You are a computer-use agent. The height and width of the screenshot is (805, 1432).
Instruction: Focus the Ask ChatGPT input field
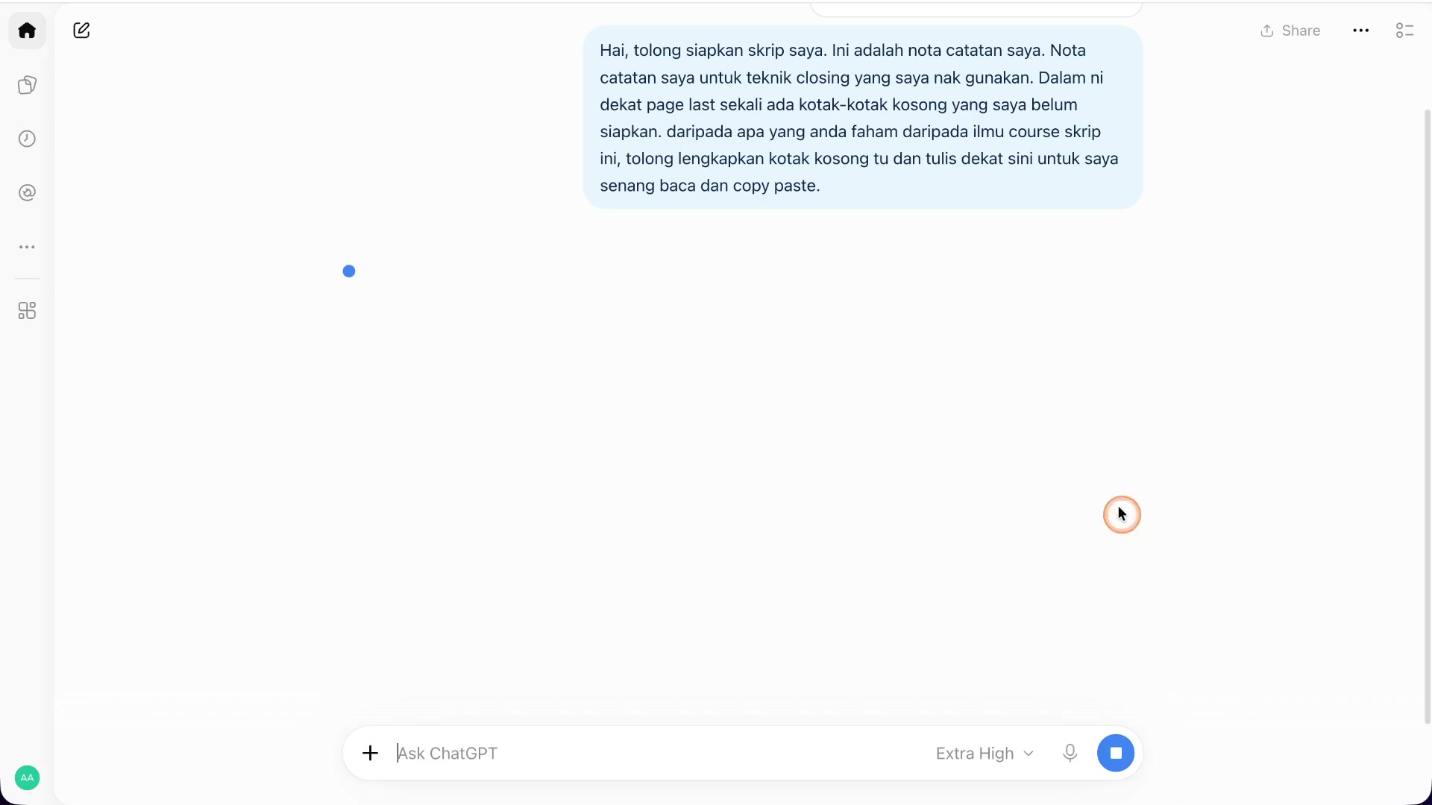tap(656, 753)
